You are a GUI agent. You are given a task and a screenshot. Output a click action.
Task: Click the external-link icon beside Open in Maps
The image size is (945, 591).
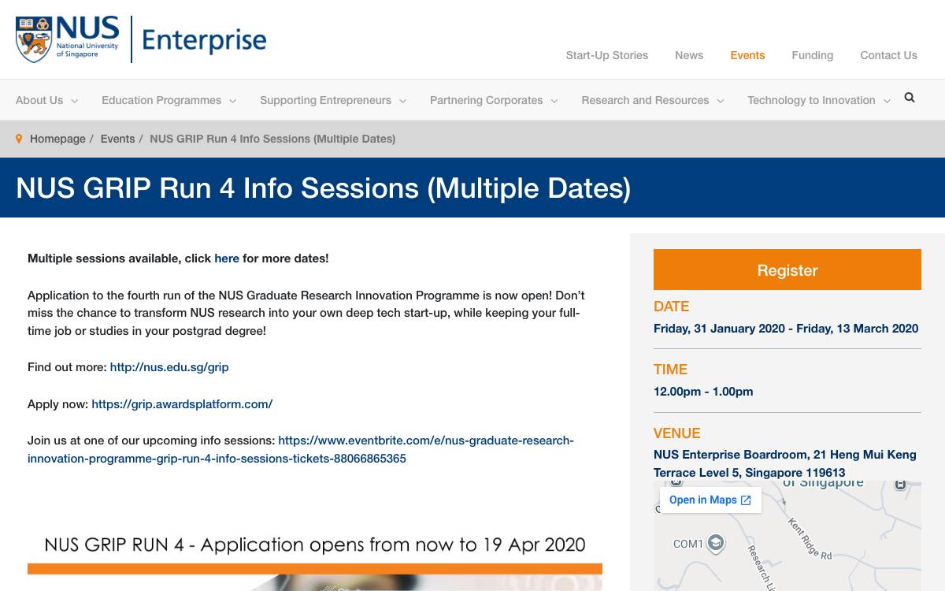coord(746,500)
